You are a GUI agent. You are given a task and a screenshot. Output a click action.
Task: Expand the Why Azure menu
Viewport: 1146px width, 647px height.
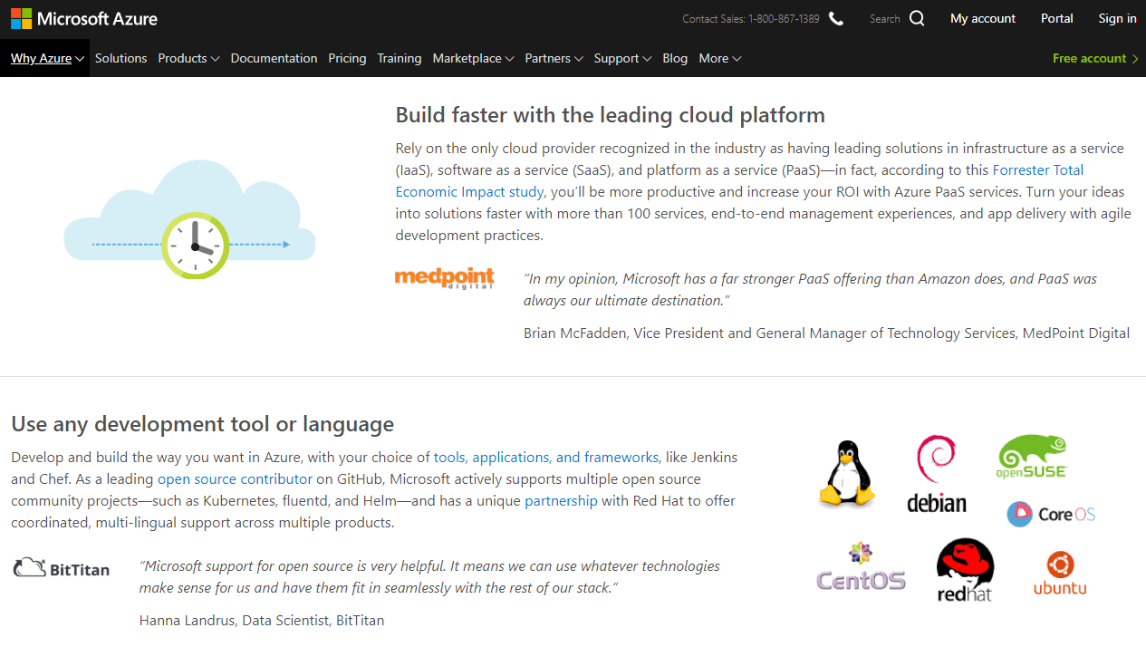(47, 58)
